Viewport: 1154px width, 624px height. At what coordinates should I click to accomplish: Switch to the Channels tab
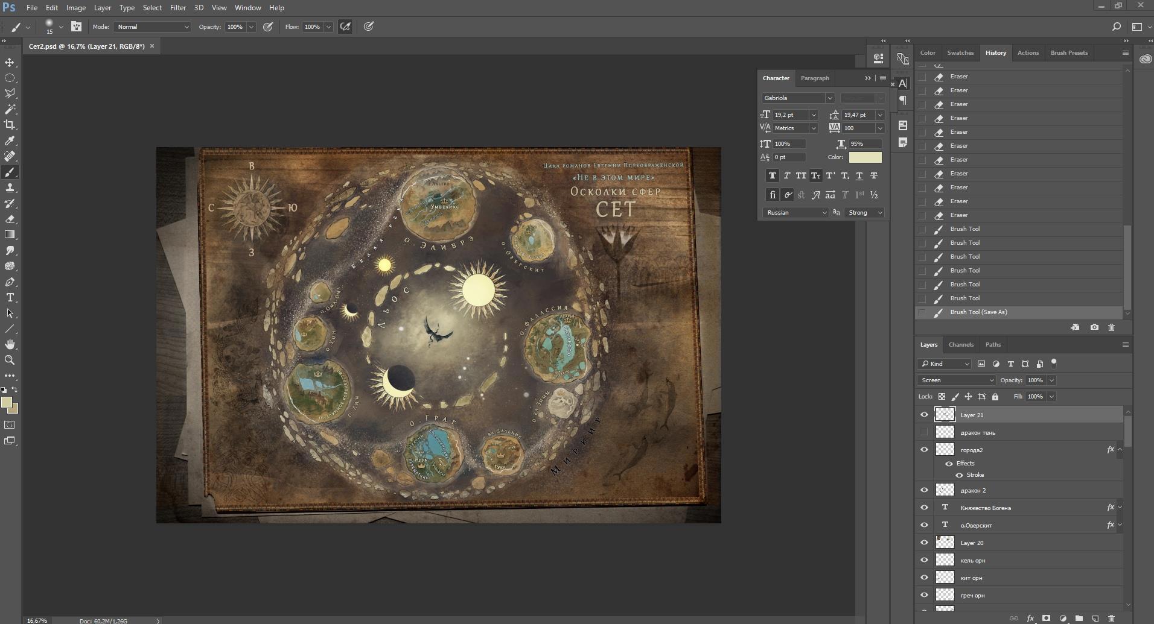tap(961, 345)
